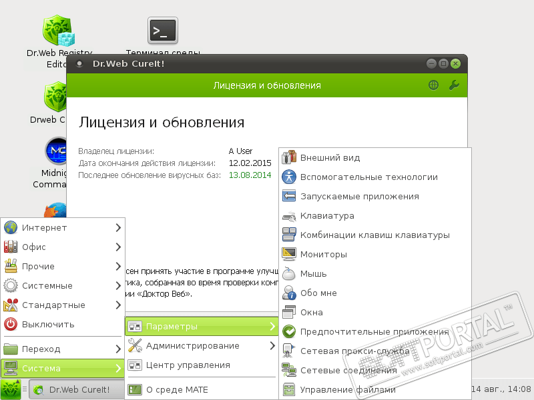Launch the MATE Terminal desktop icon
The width and height of the screenshot is (534, 400).
click(163, 31)
